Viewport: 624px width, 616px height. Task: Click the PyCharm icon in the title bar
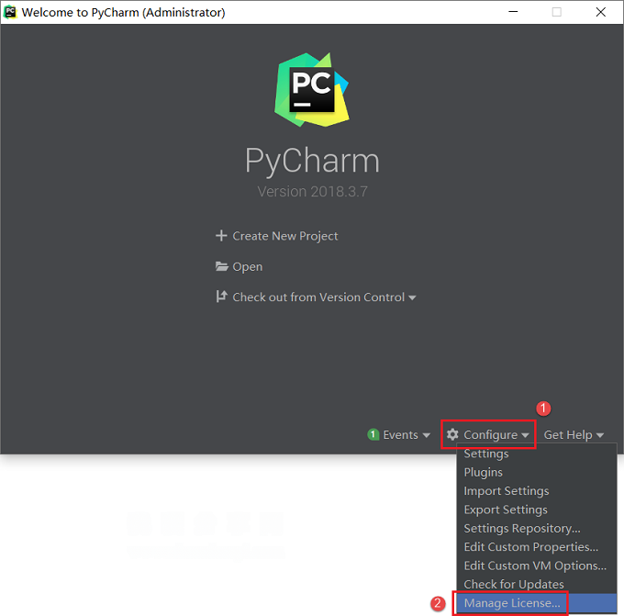tap(10, 12)
